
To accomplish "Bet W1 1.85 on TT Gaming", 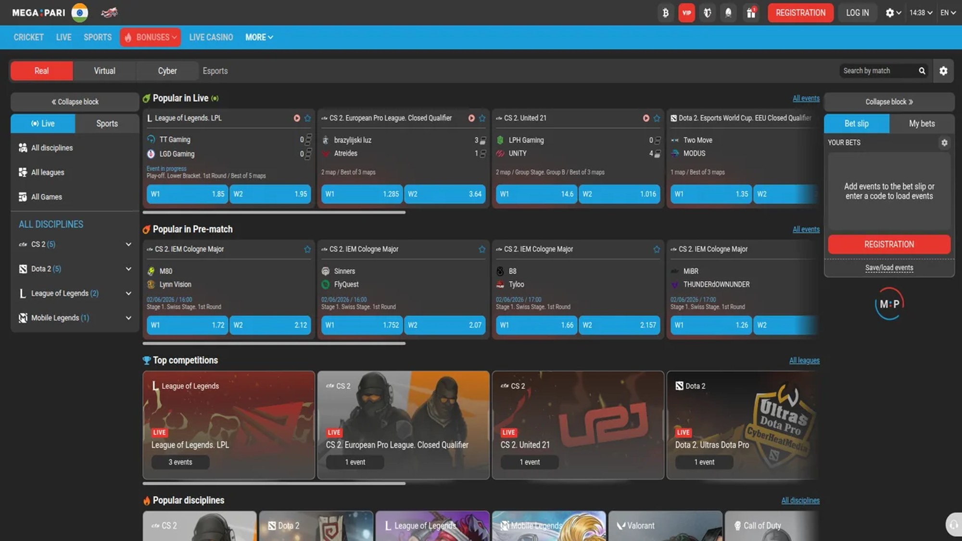I will [x=187, y=194].
